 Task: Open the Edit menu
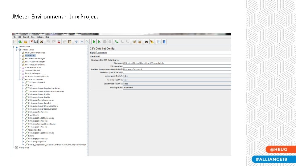19,37
